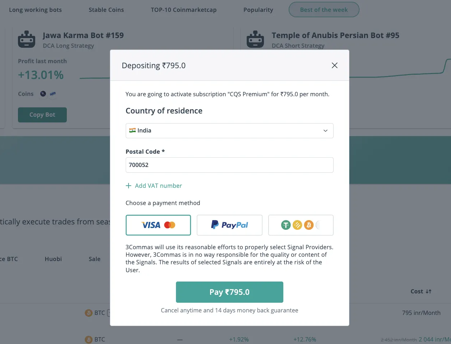The image size is (451, 344).
Task: Click the Add VAT number link
Action: click(x=158, y=186)
